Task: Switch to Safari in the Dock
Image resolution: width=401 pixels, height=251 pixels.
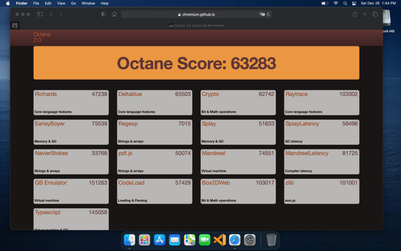Action: pos(235,240)
